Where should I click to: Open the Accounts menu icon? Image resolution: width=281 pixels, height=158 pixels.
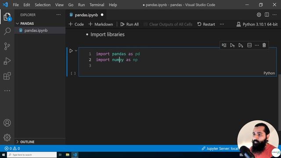7,123
